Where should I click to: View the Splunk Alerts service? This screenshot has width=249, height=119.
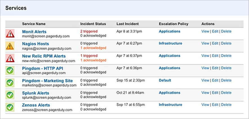click(205, 93)
